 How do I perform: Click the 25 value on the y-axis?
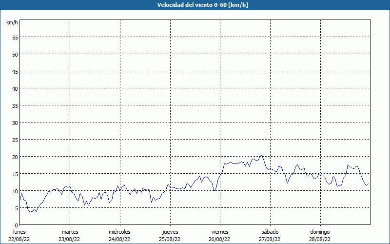[15, 140]
